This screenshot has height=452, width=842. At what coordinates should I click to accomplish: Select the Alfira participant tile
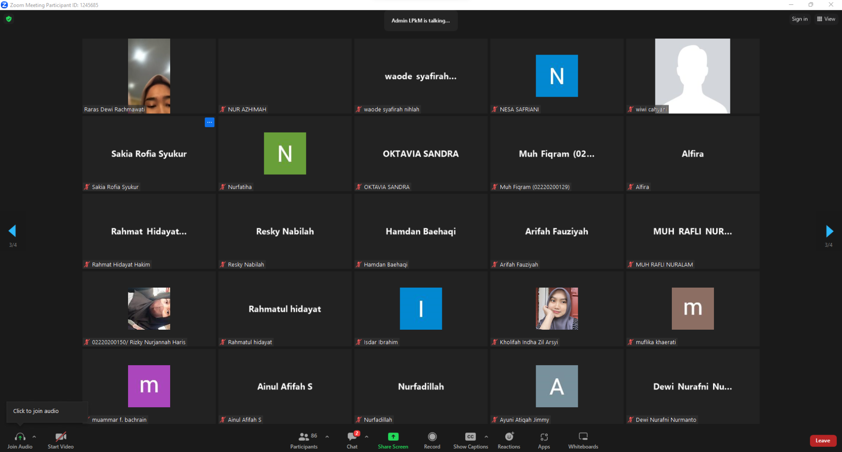[693, 154]
